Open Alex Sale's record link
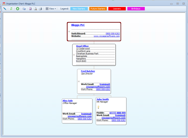Image resolution: width=188 pixels, height=138 pixels. click(68, 101)
